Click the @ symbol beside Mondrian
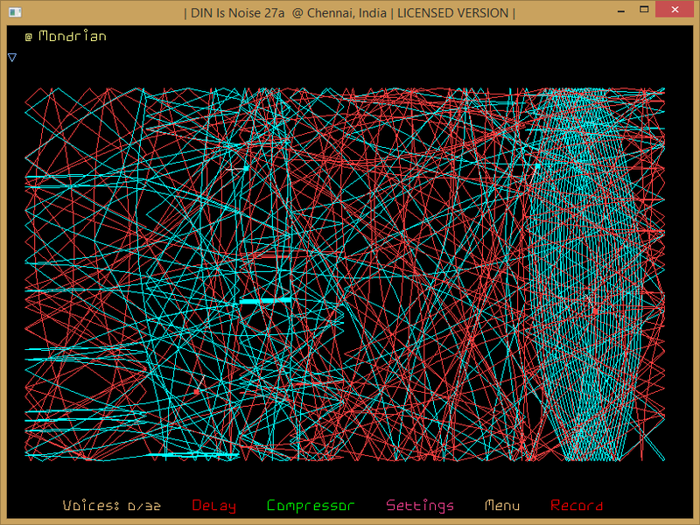This screenshot has width=700, height=525. click(28, 37)
